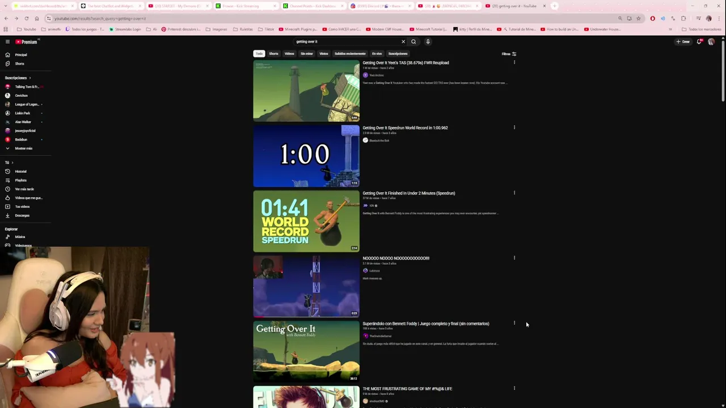Open the YouTube account avatar menu
726x408 pixels.
[x=711, y=41]
